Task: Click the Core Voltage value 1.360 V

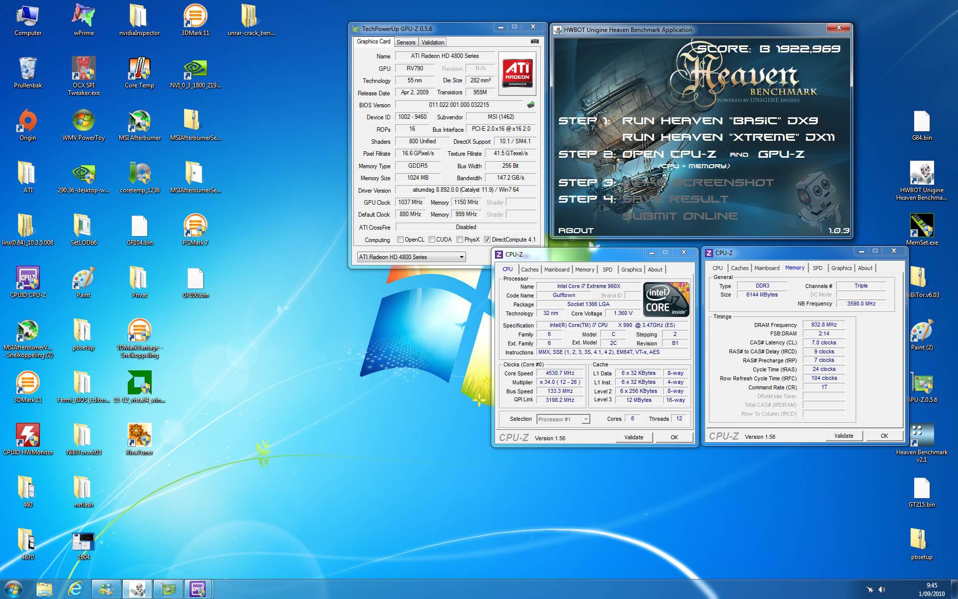Action: (623, 313)
